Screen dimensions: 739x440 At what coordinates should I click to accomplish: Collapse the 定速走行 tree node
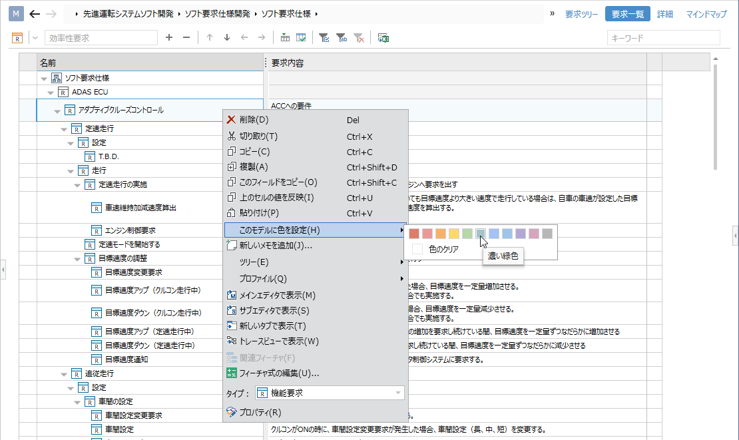(x=64, y=130)
